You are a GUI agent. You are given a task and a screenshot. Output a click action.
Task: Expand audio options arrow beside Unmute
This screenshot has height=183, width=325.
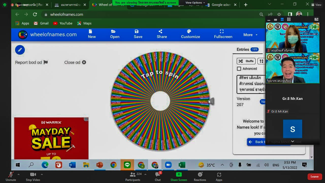point(18,174)
